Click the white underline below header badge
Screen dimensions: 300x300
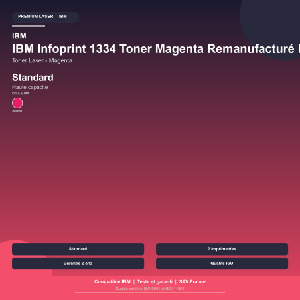[29, 26]
